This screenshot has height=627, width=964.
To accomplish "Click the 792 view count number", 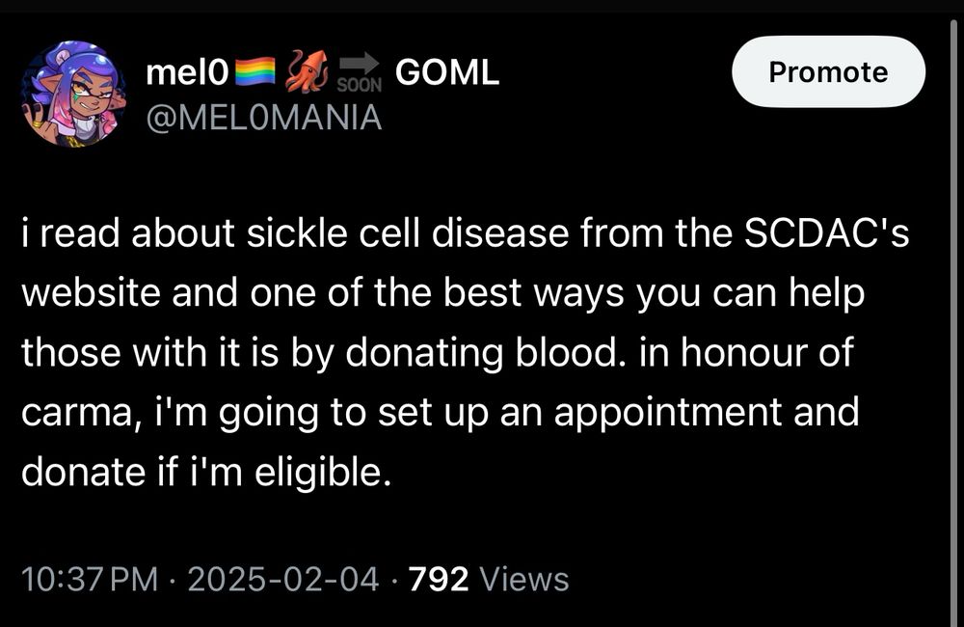I will 439,580.
